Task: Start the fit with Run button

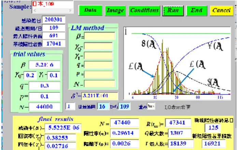Action: pyautogui.click(x=173, y=11)
